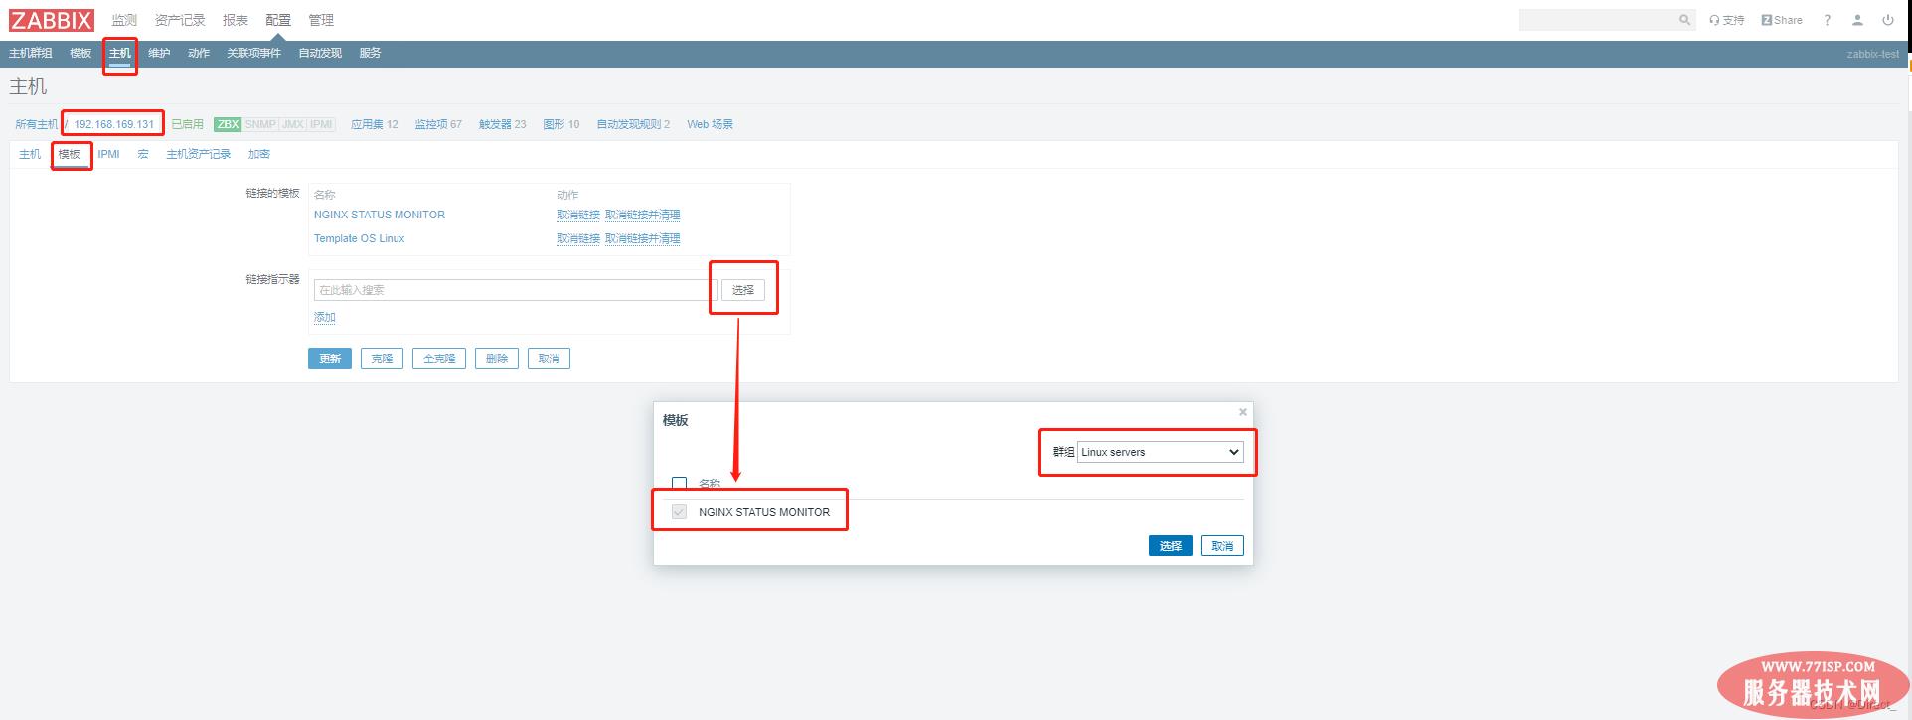Image resolution: width=1912 pixels, height=720 pixels.
Task: Click the IPMI availability badge
Action: 321,124
